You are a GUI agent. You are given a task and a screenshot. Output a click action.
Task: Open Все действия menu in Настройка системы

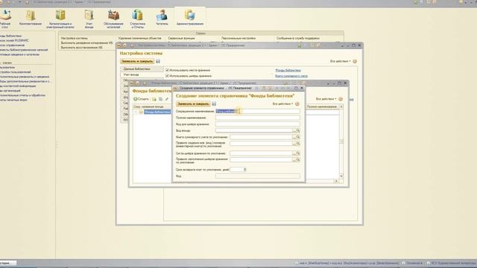point(340,61)
